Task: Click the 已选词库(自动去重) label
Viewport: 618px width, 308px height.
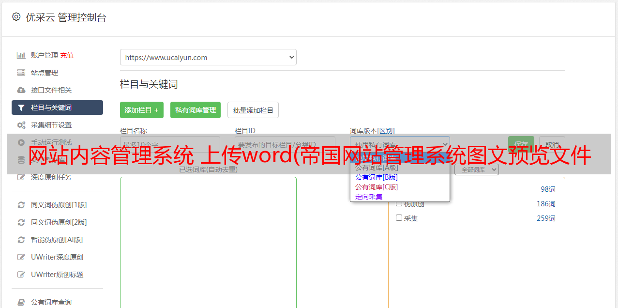Action: click(208, 169)
